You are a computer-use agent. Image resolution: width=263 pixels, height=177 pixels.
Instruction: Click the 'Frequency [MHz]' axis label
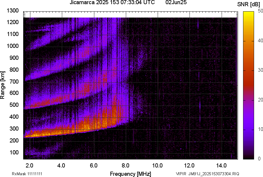(x=131, y=174)
